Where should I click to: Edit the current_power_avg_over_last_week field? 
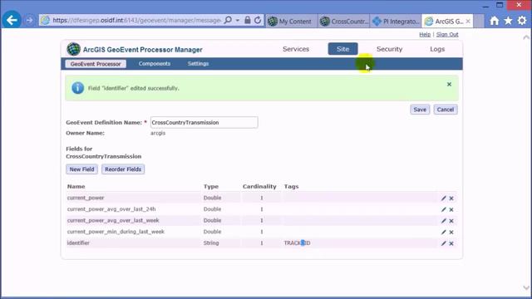443,221
